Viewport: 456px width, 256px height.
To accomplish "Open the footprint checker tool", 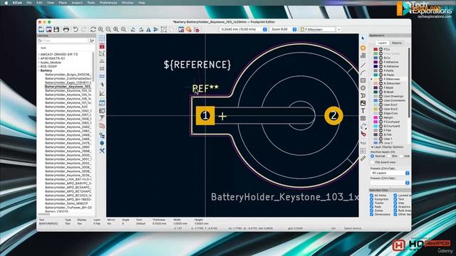I will pyautogui.click(x=197, y=29).
